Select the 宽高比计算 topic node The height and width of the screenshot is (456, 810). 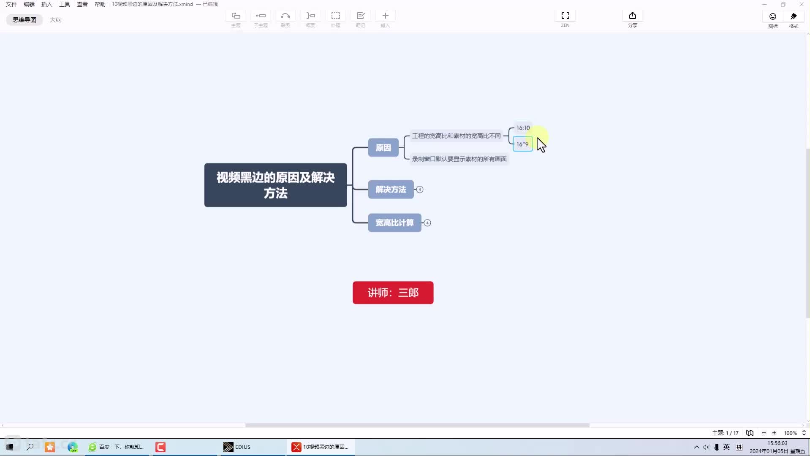(394, 223)
